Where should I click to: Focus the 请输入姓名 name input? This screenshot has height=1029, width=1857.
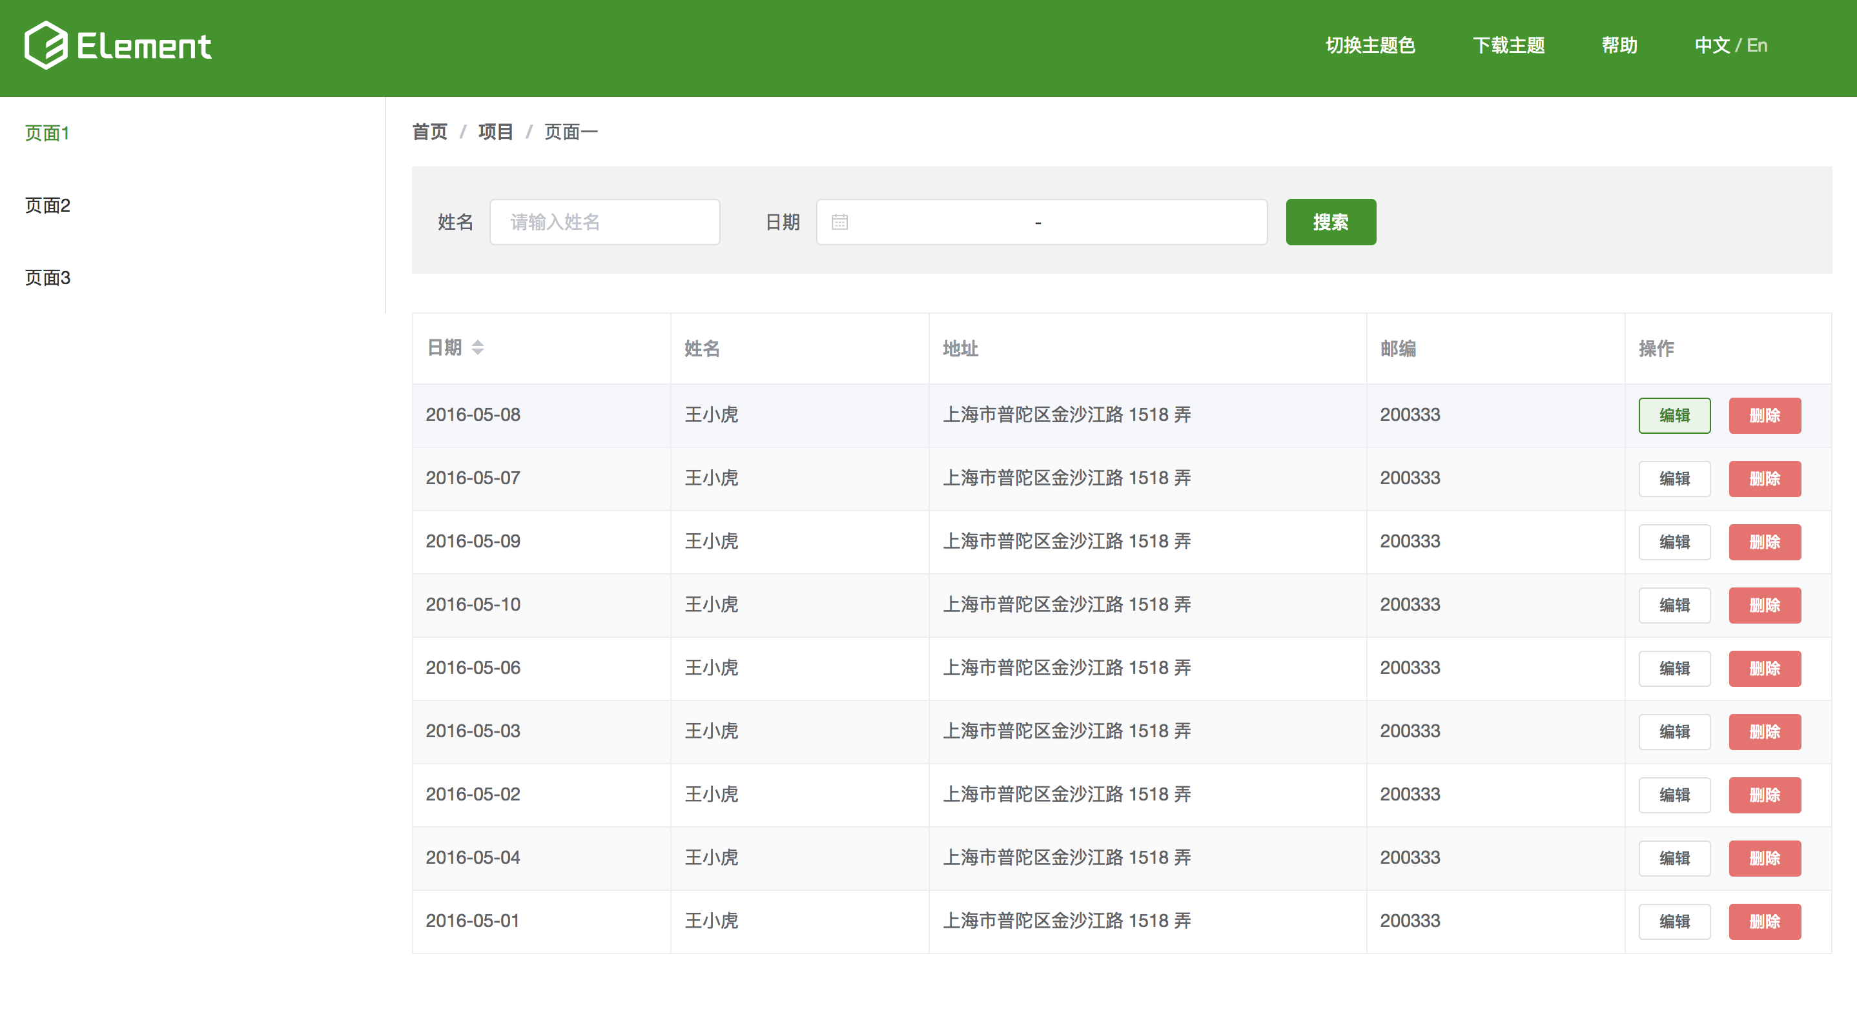tap(604, 222)
